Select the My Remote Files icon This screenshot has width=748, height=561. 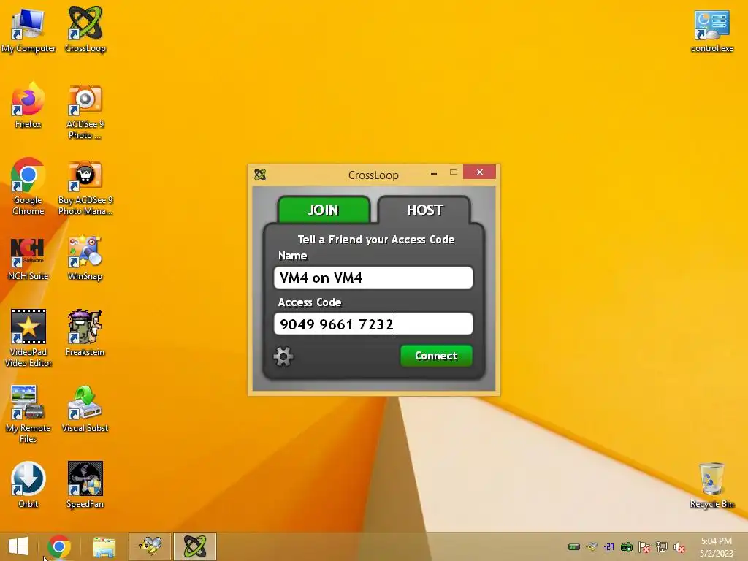pyautogui.click(x=28, y=414)
